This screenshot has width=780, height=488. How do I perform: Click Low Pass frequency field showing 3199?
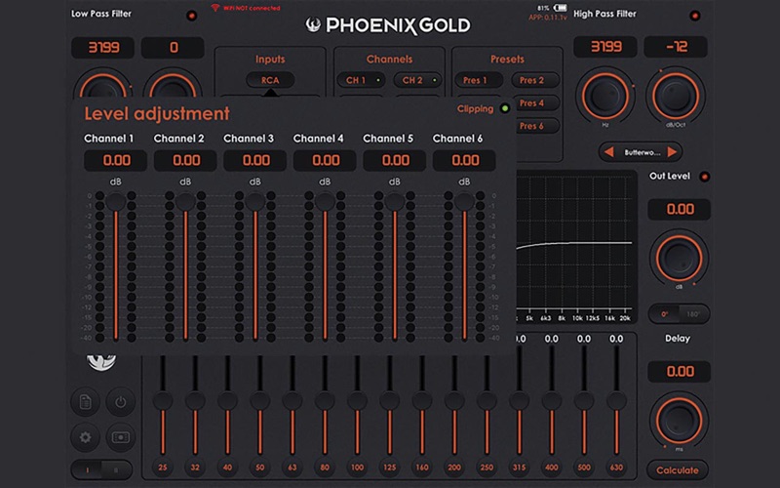pyautogui.click(x=103, y=47)
